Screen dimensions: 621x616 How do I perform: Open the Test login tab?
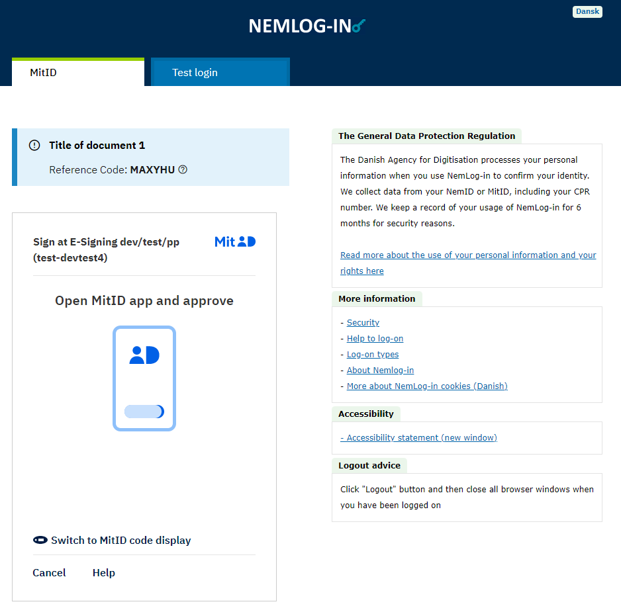tap(220, 72)
